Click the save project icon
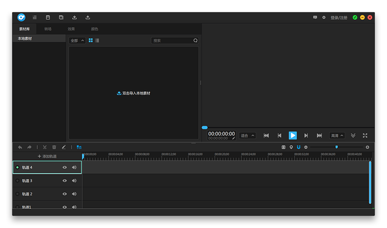Viewport: 387px width, 228px height. point(48,17)
